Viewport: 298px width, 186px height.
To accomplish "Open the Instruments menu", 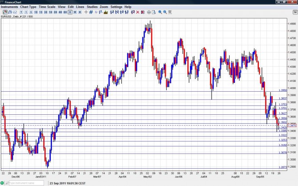I will (x=9, y=7).
